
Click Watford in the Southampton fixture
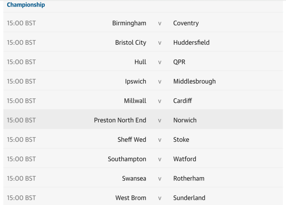pyautogui.click(x=184, y=159)
